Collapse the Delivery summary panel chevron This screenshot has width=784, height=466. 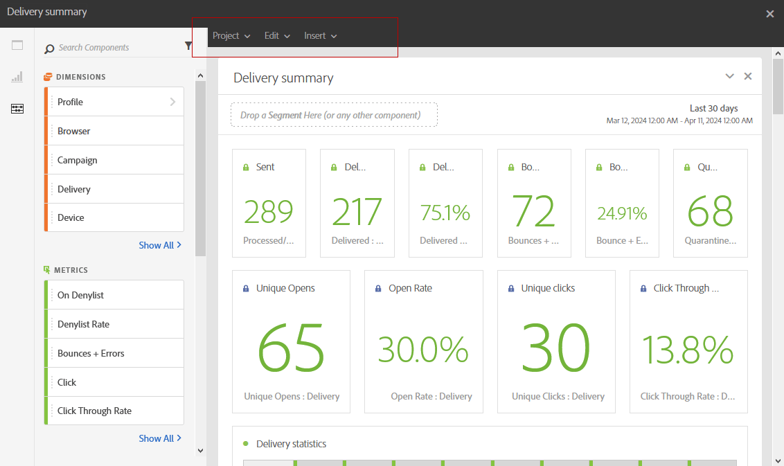click(729, 76)
